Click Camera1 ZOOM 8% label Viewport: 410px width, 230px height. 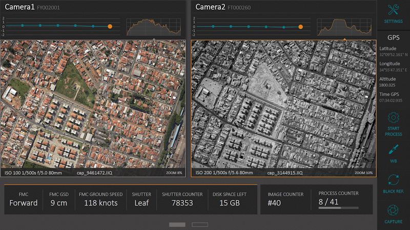(174, 173)
